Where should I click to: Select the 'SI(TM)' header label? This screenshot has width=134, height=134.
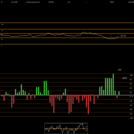[x=51, y=2]
